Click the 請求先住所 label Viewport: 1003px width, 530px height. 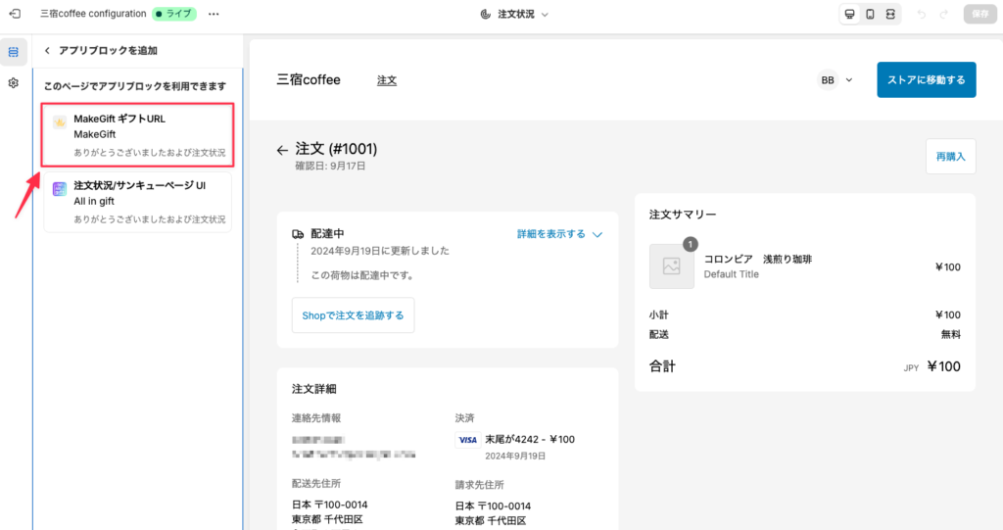480,485
